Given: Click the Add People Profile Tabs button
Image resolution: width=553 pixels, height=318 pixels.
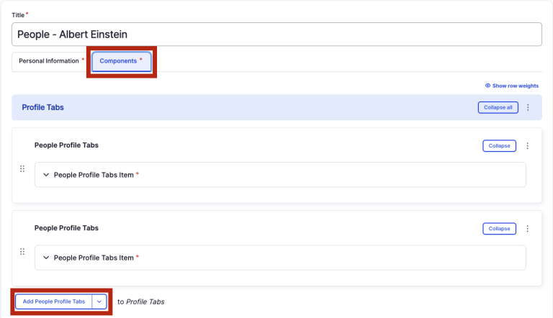Looking at the screenshot, I should 54,301.
